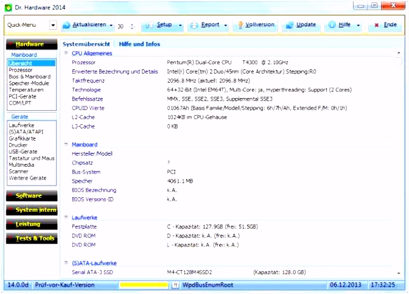Select (S)ATA/ATAPI entry
The image size is (409, 294).
[x=26, y=131]
